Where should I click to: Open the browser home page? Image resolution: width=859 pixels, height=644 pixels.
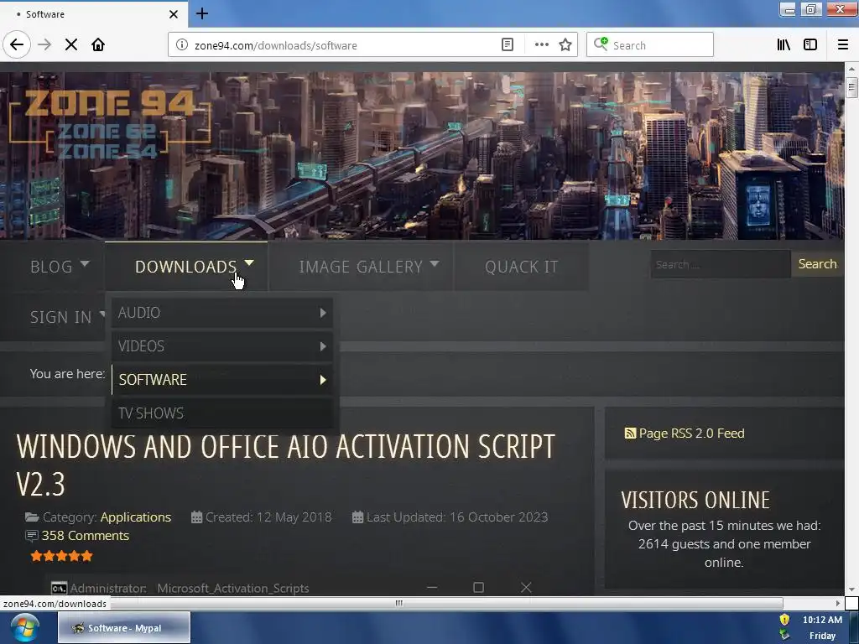pos(98,45)
